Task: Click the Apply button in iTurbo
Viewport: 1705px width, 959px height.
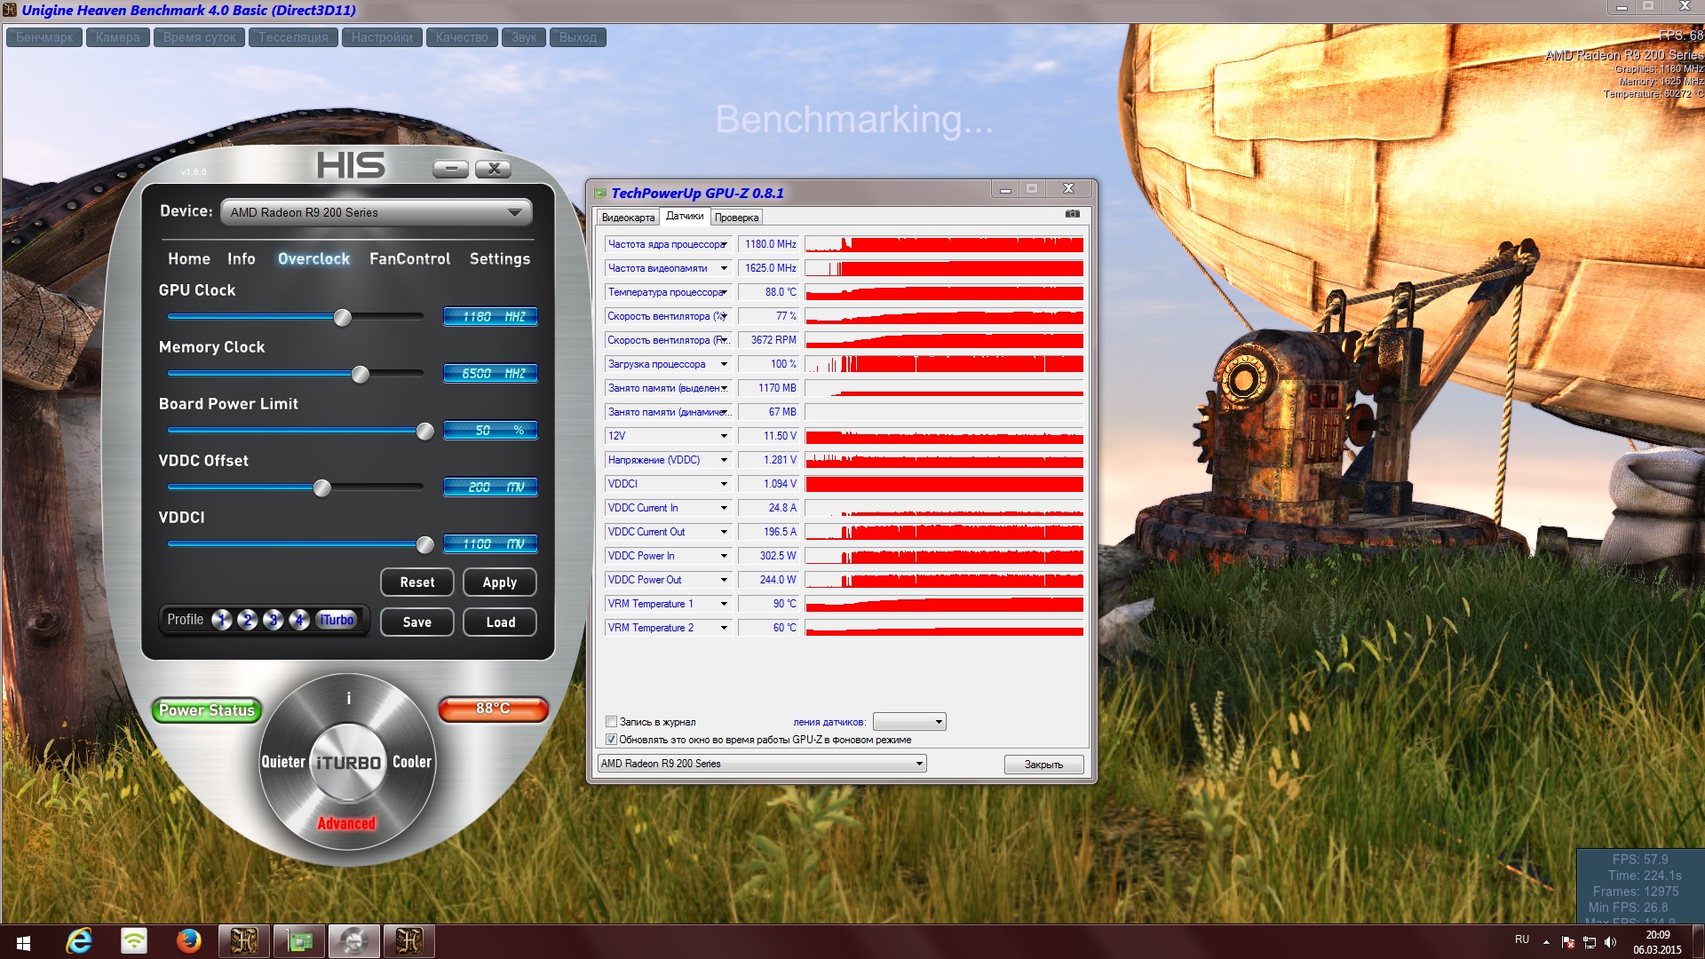Action: pos(499,583)
